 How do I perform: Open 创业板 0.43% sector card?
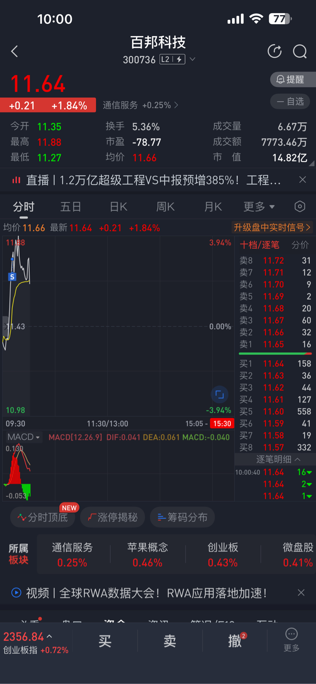[x=223, y=555]
